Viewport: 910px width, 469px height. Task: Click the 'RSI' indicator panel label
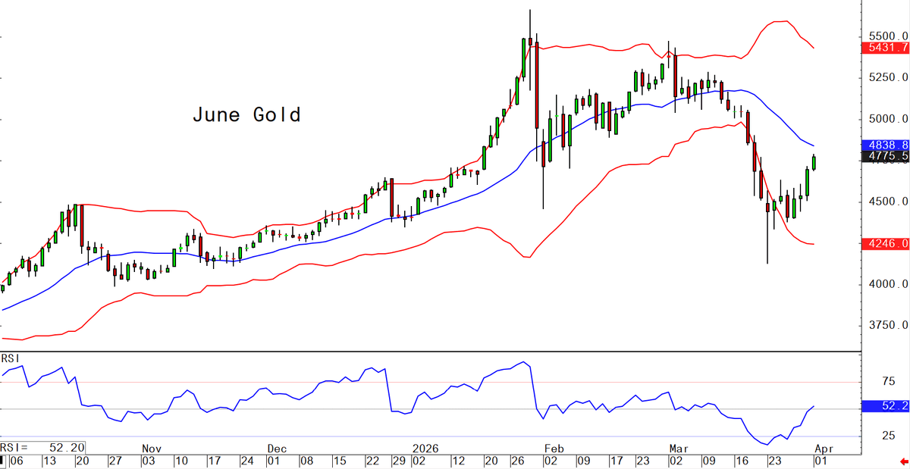click(11, 358)
